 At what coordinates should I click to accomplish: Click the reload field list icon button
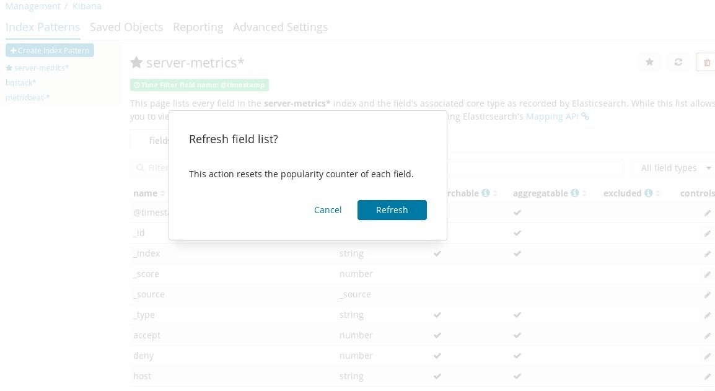(678, 62)
